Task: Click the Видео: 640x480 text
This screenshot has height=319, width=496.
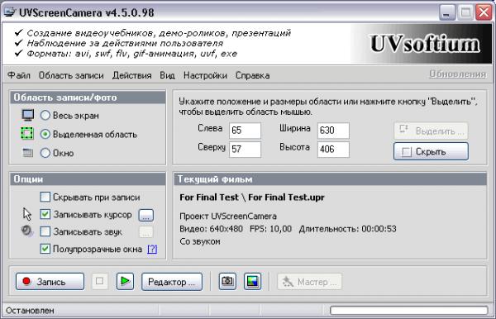Action: click(x=211, y=229)
